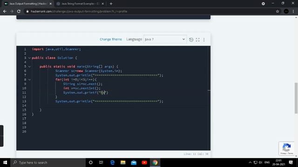
Task: Open Task View in the taskbar
Action: (x=101, y=162)
